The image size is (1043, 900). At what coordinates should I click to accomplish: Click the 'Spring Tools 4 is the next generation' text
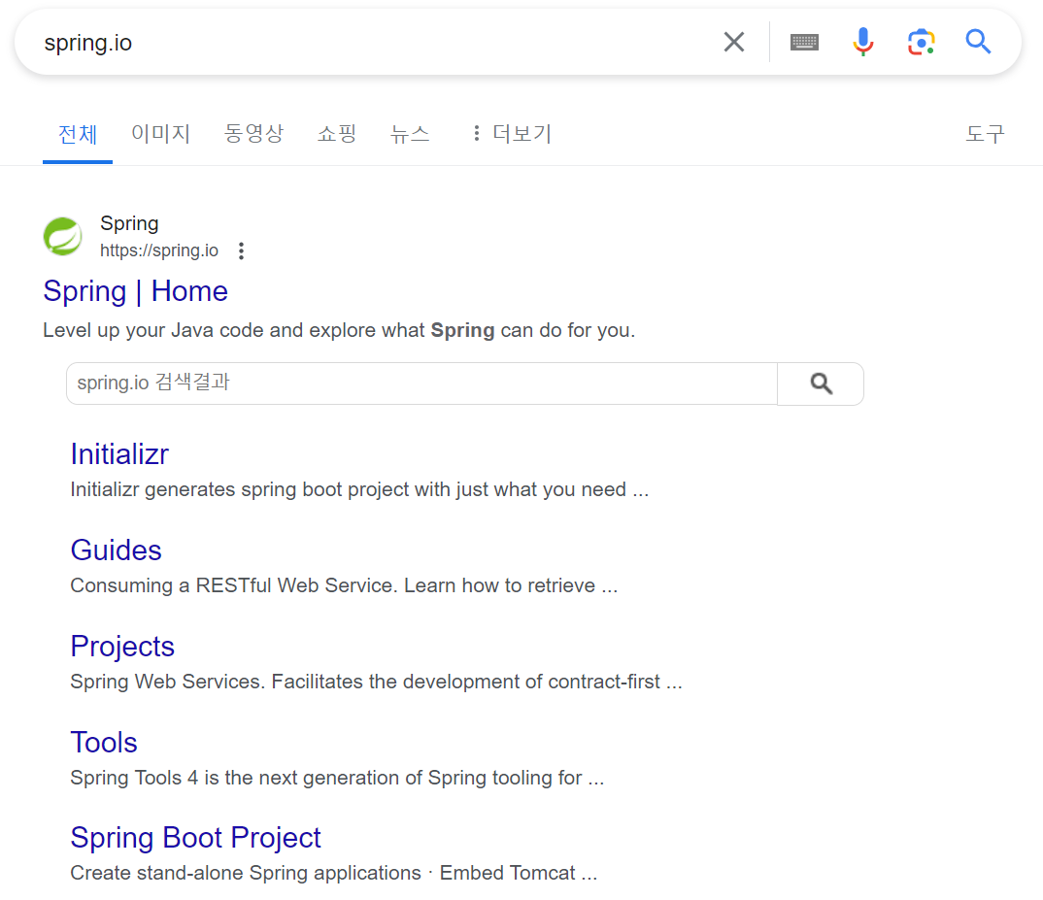[337, 778]
